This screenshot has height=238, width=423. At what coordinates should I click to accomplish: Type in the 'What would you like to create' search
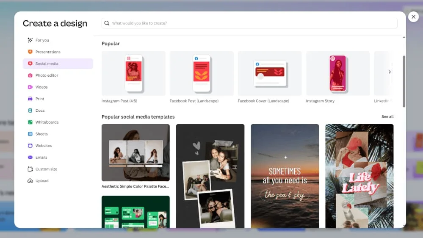(250, 23)
